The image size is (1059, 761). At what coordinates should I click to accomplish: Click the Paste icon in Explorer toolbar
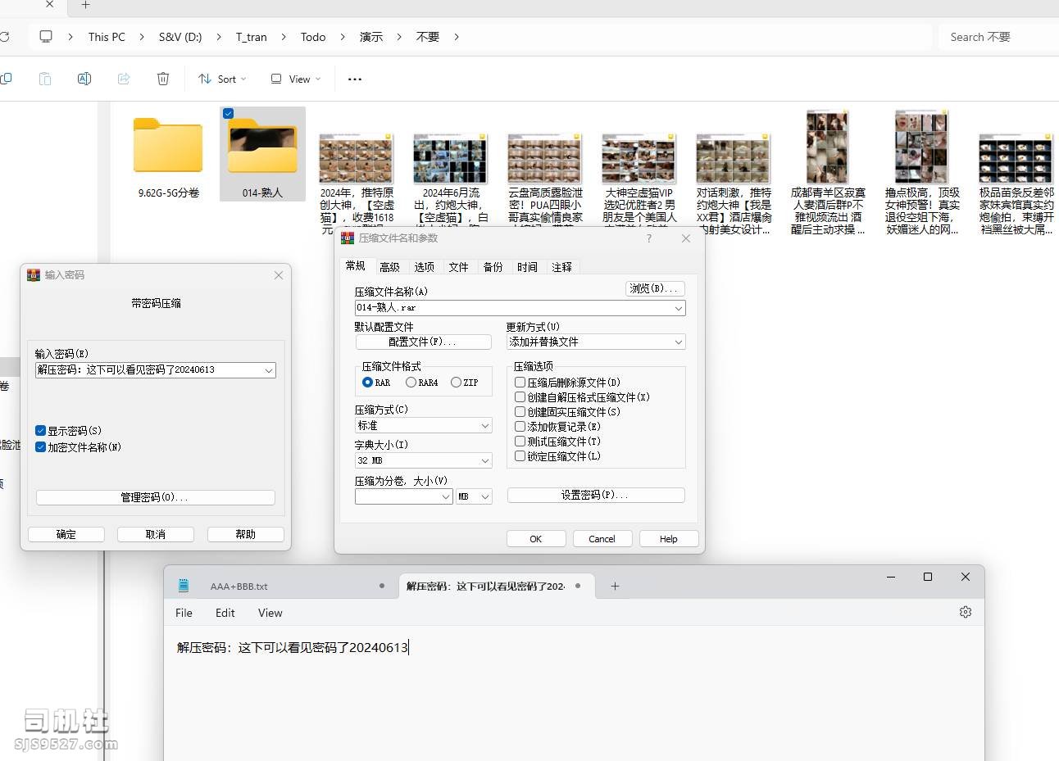[x=45, y=79]
